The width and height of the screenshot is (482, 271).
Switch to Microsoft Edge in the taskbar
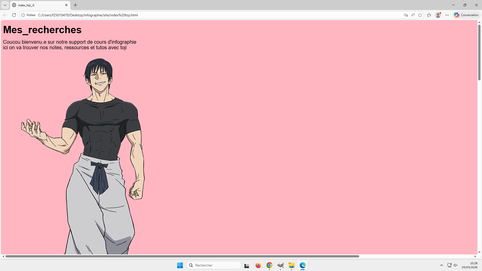point(303,265)
